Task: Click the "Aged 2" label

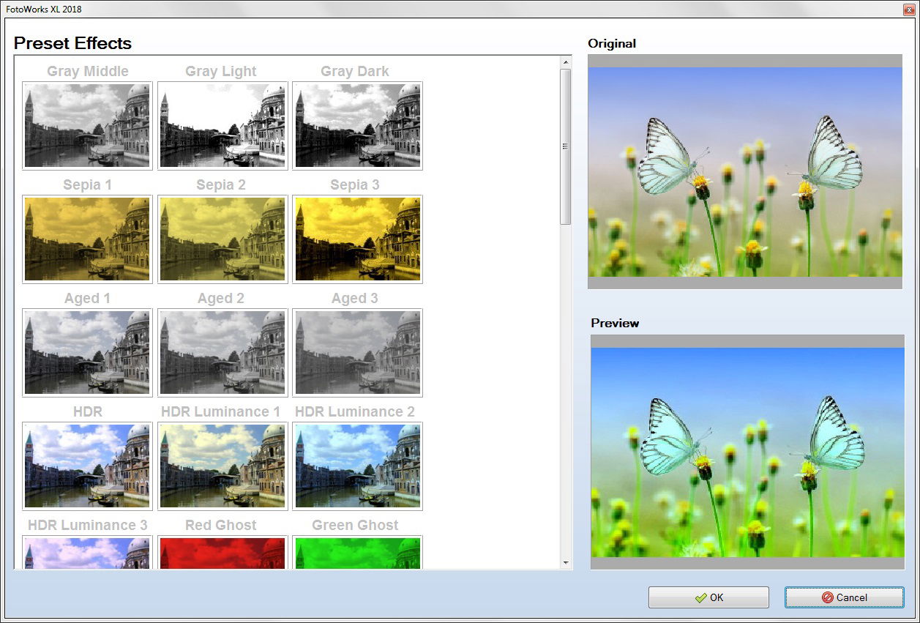Action: coord(221,298)
